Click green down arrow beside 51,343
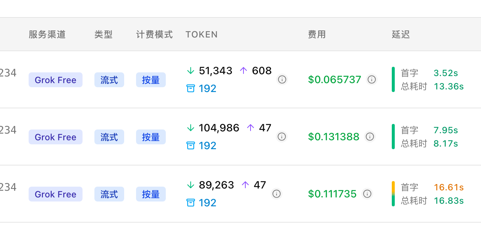 click(191, 71)
